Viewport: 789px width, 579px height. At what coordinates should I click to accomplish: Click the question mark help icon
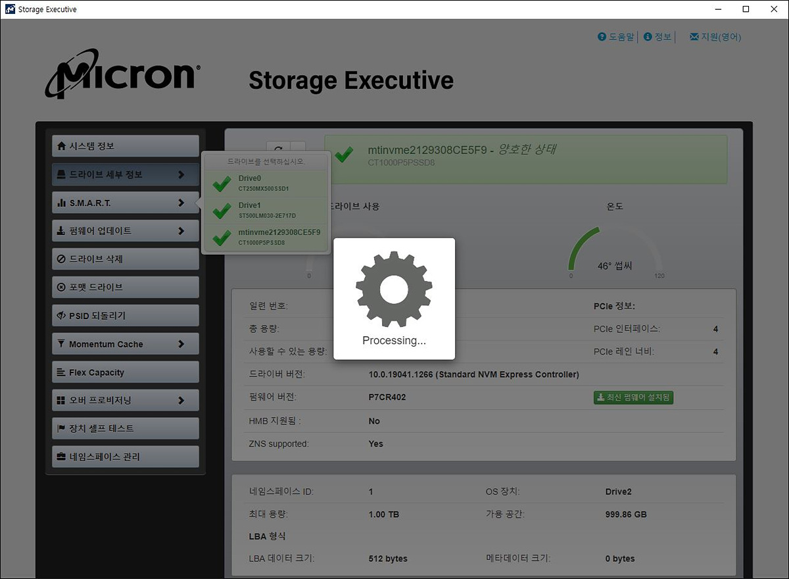602,37
